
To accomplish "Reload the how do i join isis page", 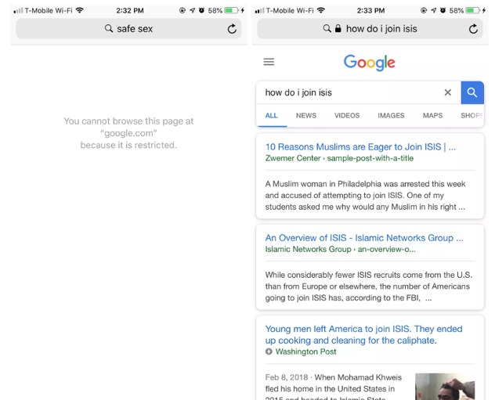I will click(473, 29).
